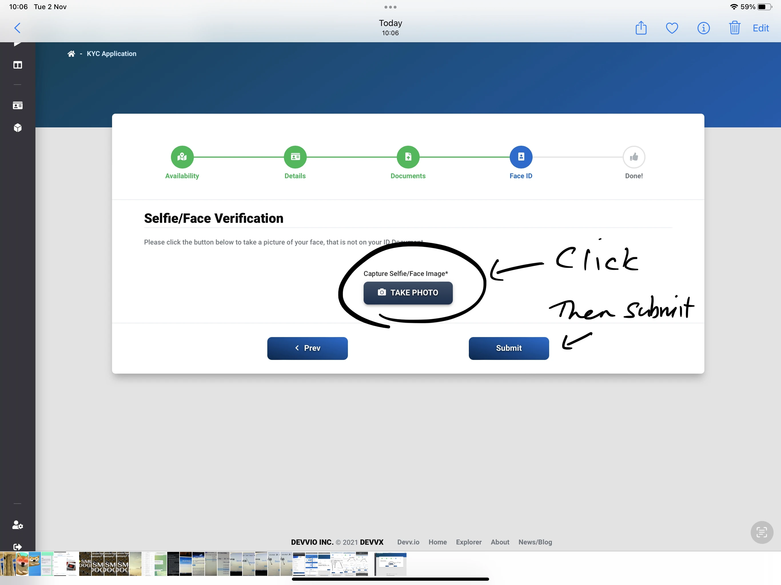Click the Submit button
The width and height of the screenshot is (781, 585).
point(509,348)
